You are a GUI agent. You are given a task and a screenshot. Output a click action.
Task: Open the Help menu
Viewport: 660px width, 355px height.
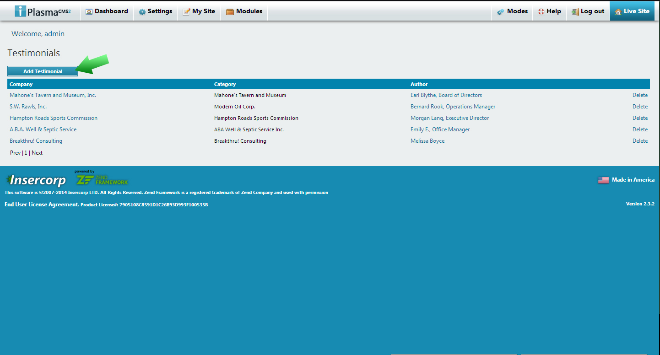click(x=549, y=11)
